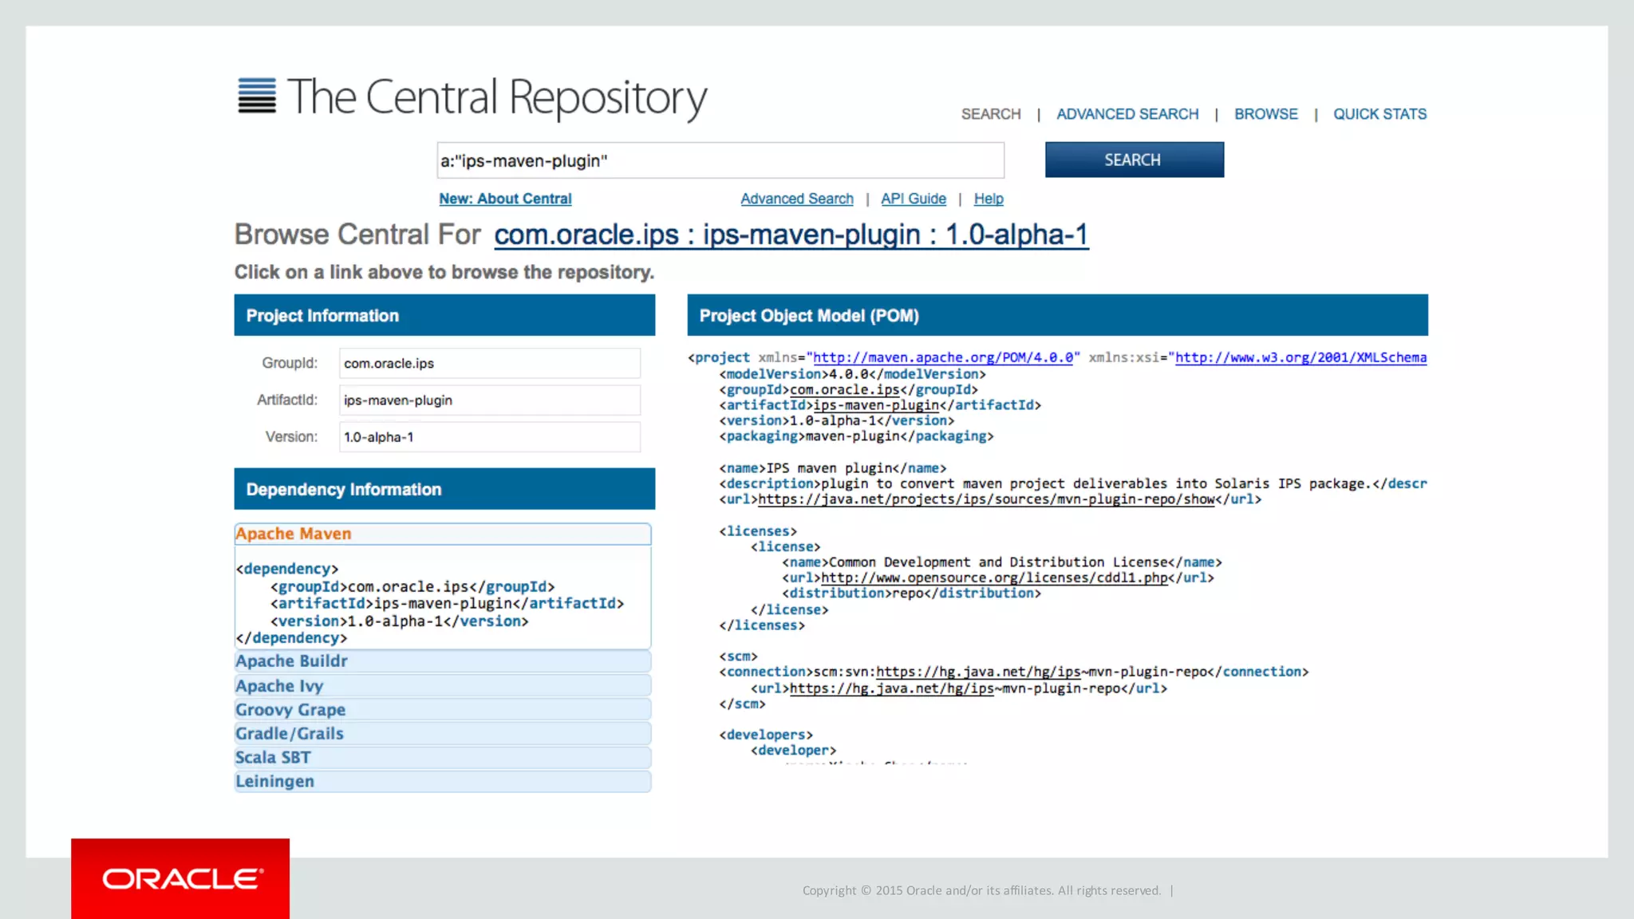
Task: Click the ArtifactId field ips-maven-plugin
Action: (x=489, y=400)
